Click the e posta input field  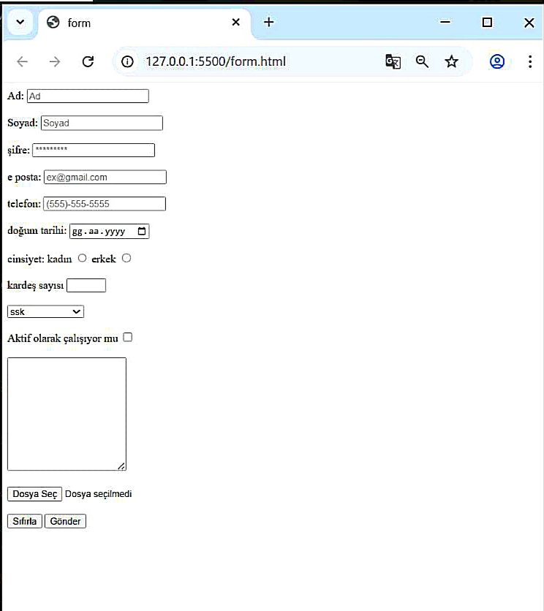tap(105, 178)
